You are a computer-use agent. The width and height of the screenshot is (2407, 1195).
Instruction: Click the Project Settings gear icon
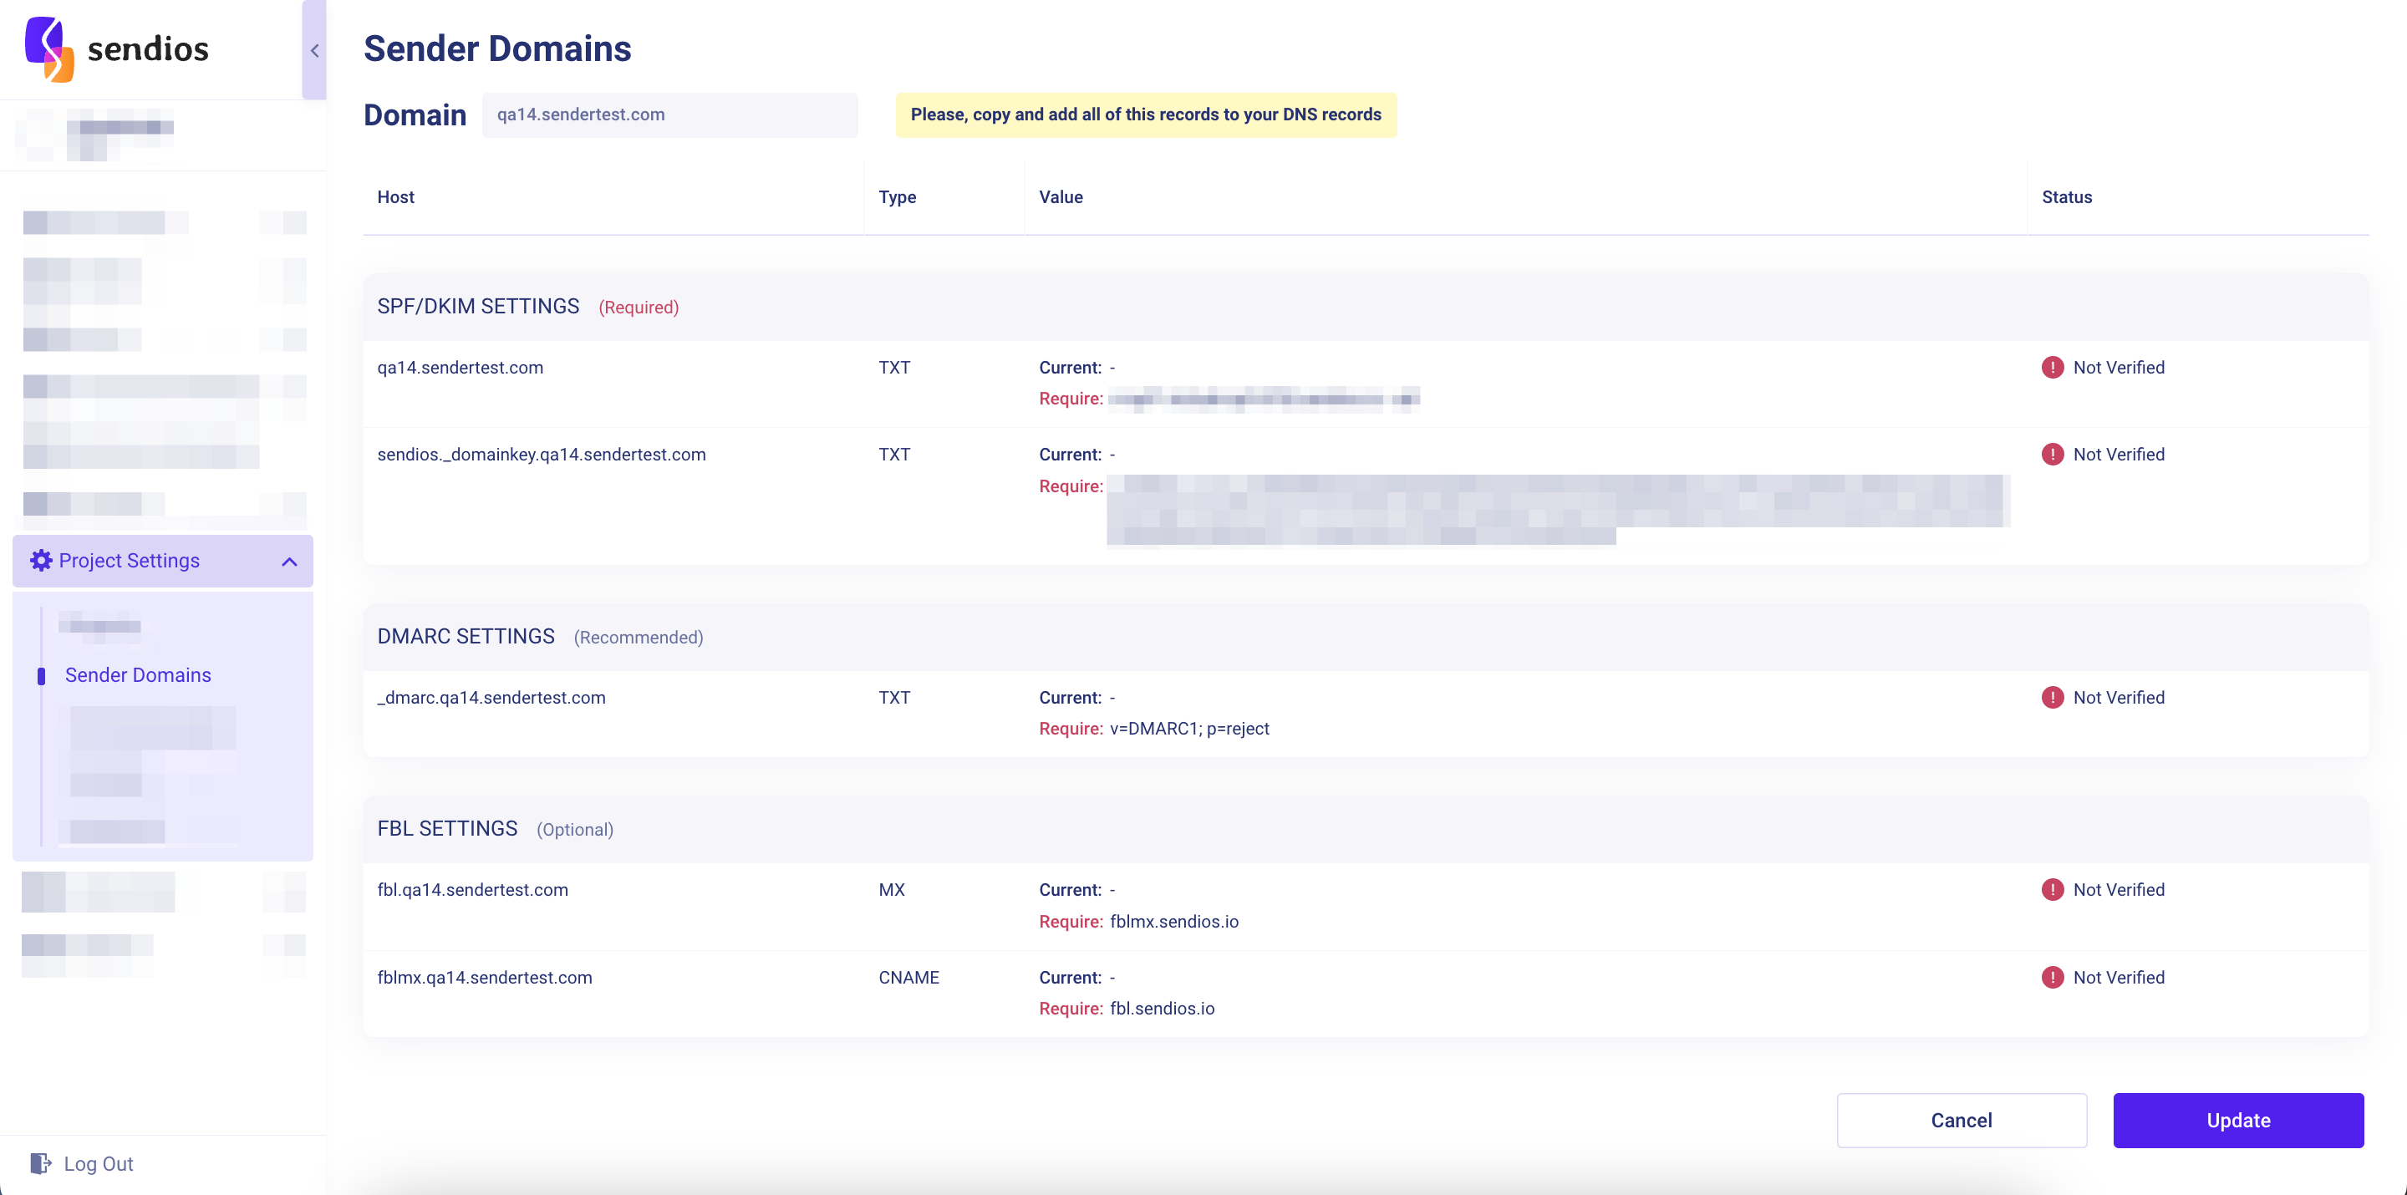pyautogui.click(x=41, y=561)
